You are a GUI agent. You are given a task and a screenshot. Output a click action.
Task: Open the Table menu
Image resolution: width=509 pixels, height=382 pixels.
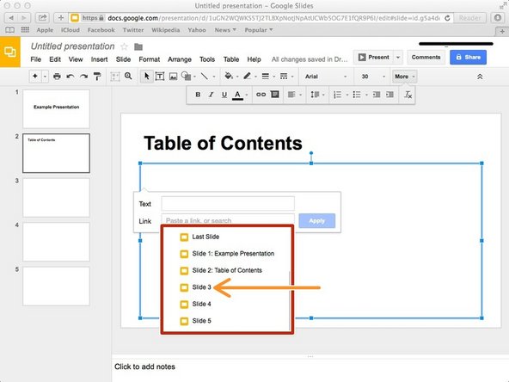point(231,59)
